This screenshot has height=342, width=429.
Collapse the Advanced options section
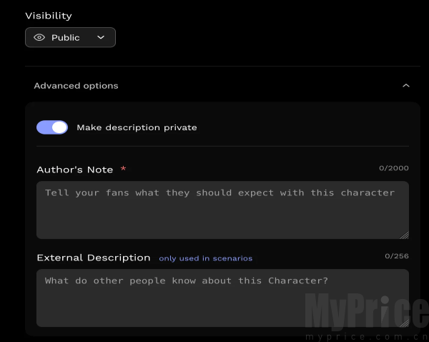[x=406, y=86]
